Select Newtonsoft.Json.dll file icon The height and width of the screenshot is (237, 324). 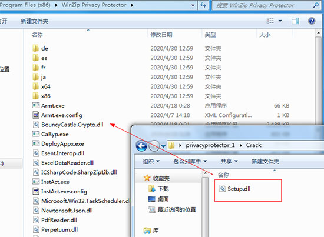point(36,211)
